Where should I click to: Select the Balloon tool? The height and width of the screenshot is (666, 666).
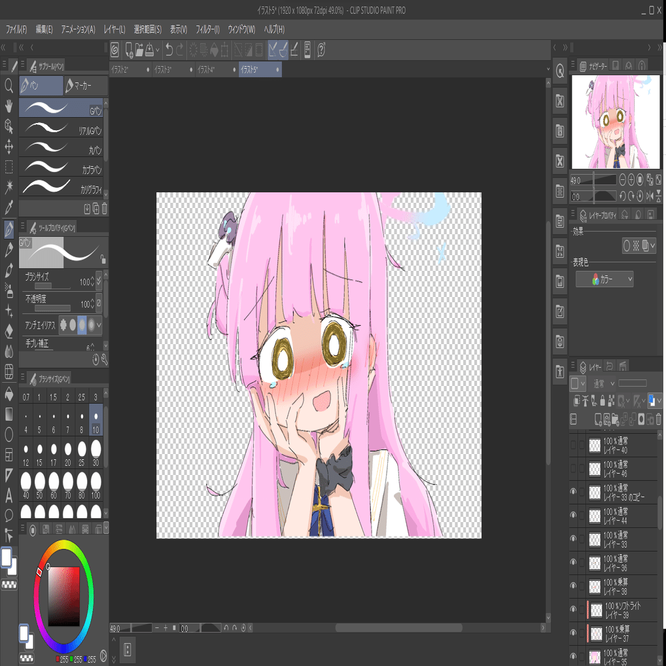pyautogui.click(x=9, y=516)
